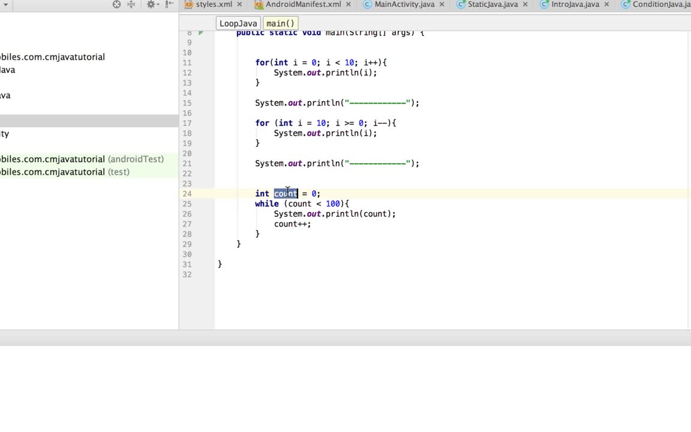Close the styles.xml tab
This screenshot has width=691, height=432.
tap(240, 4)
